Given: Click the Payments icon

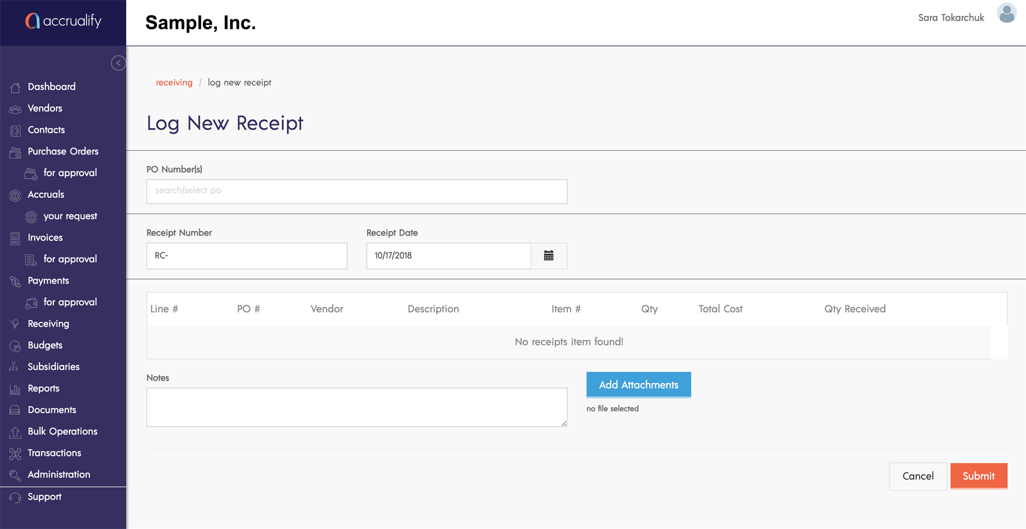Looking at the screenshot, I should (x=15, y=282).
